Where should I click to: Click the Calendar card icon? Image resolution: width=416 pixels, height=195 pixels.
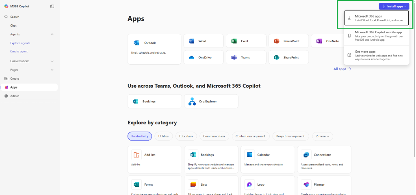249,155
